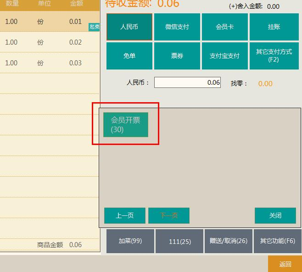Open 加菜(99) function
302x272 pixels.
(x=130, y=241)
